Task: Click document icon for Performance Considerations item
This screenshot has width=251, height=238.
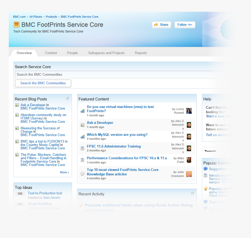Action: click(x=83, y=160)
